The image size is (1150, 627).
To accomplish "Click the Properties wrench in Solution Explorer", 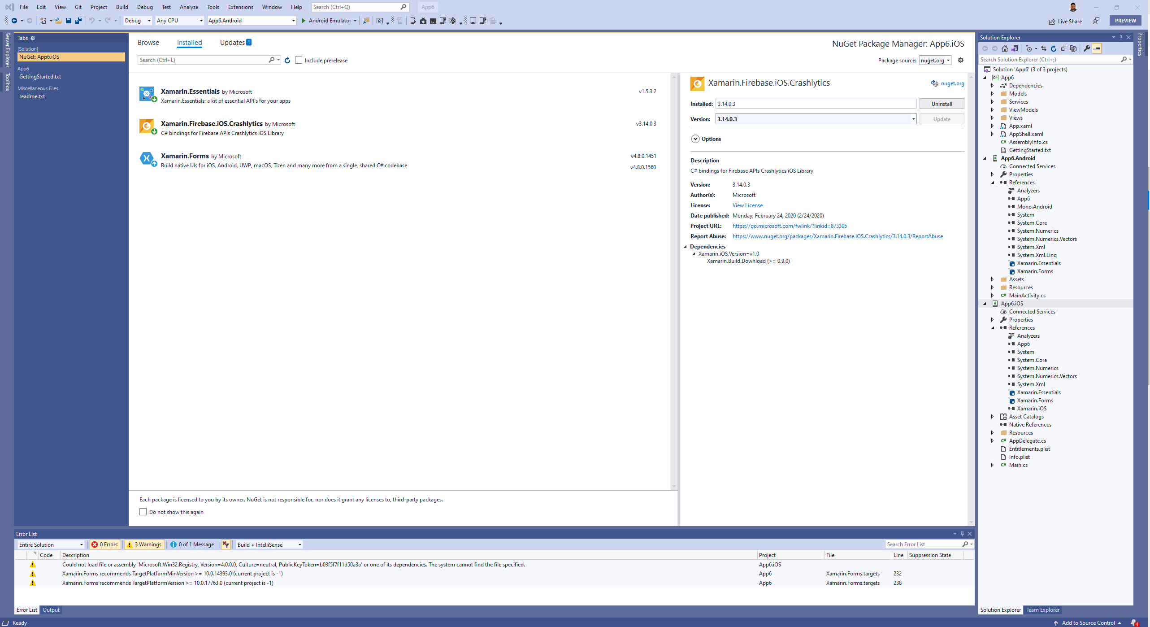I will tap(1087, 48).
